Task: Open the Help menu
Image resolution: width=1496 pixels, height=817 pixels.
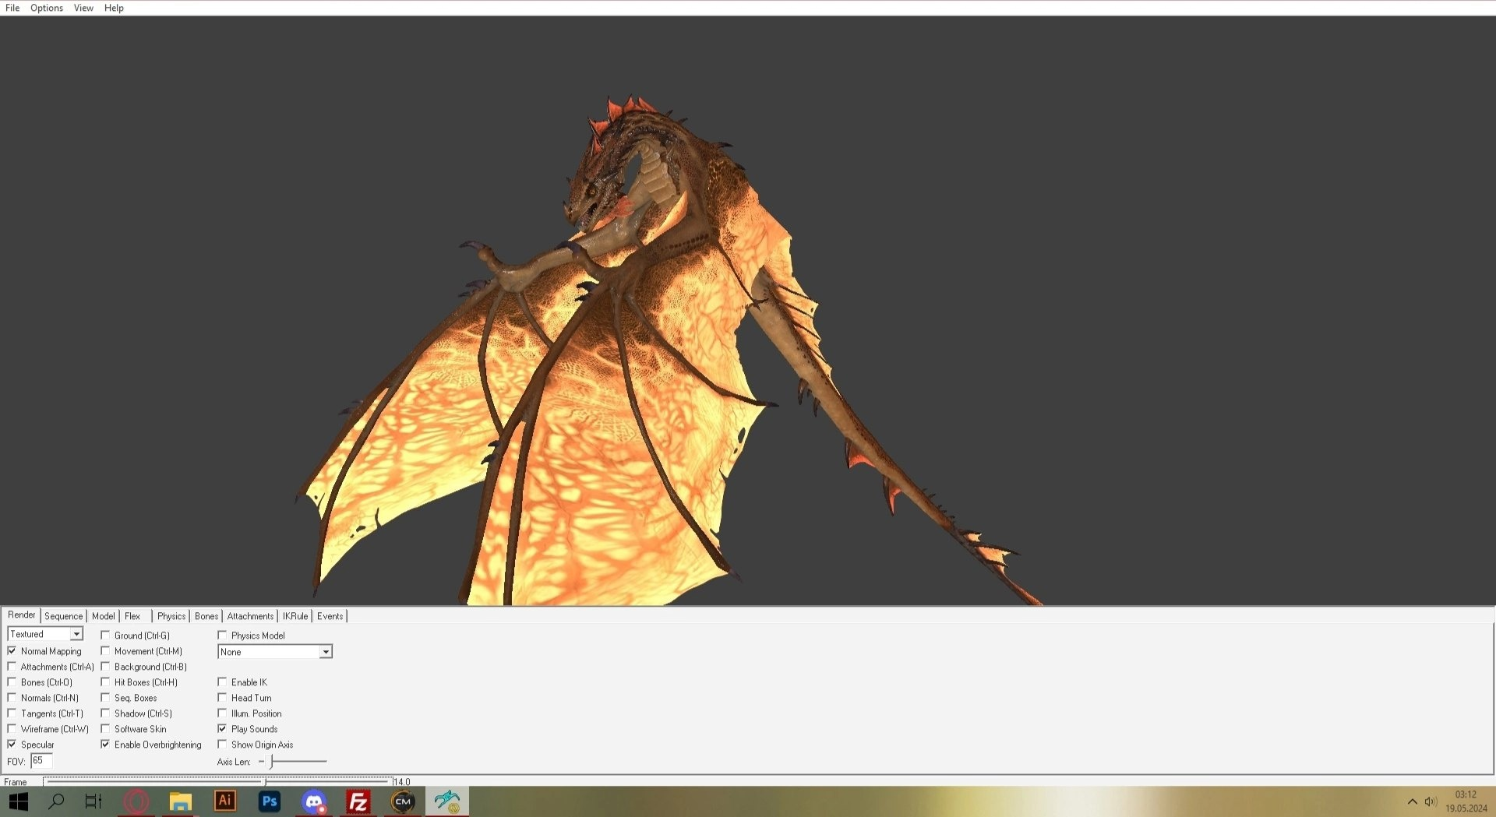Action: click(x=114, y=8)
